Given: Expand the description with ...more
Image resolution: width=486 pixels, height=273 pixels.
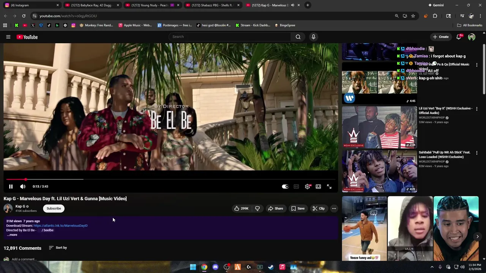Looking at the screenshot, I should pyautogui.click(x=12, y=235).
